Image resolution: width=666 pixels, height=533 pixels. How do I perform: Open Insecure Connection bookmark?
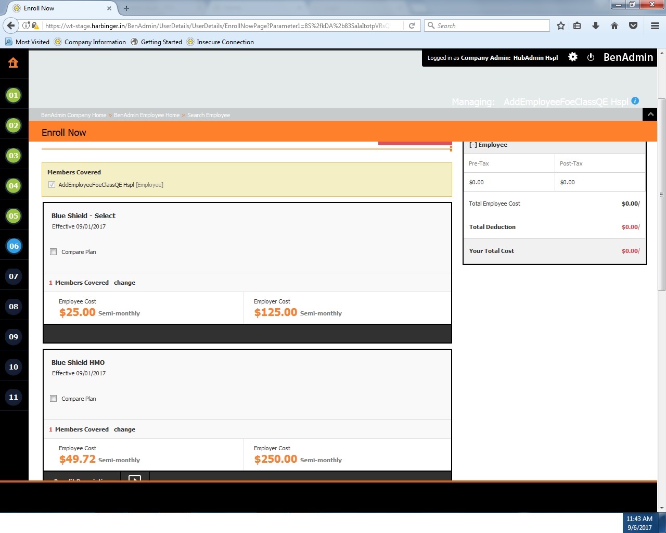pos(220,42)
